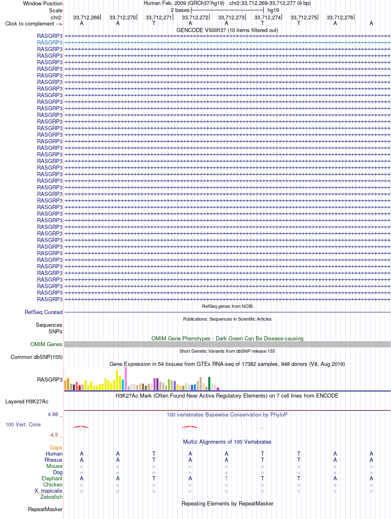Open 'Short Genetic Variants from dbSNP release 155' title
The width and height of the screenshot is (391, 519).
pos(227,351)
